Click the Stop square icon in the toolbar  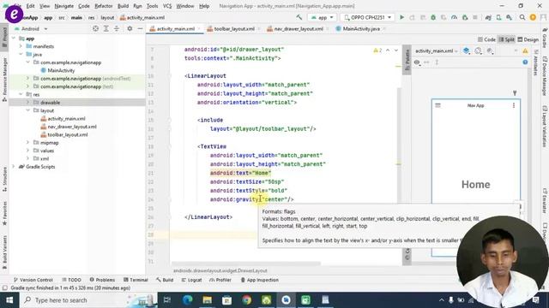pyautogui.click(x=475, y=17)
